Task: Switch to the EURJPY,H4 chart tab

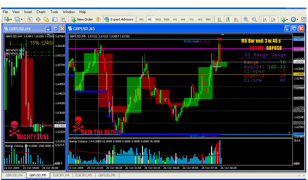Action: pyautogui.click(x=61, y=175)
